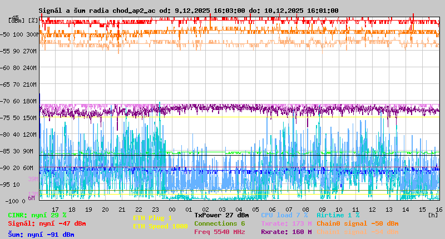Click the -70 dBm label on vertical axis
The width and height of the screenshot is (445, 239).
click(x=19, y=101)
